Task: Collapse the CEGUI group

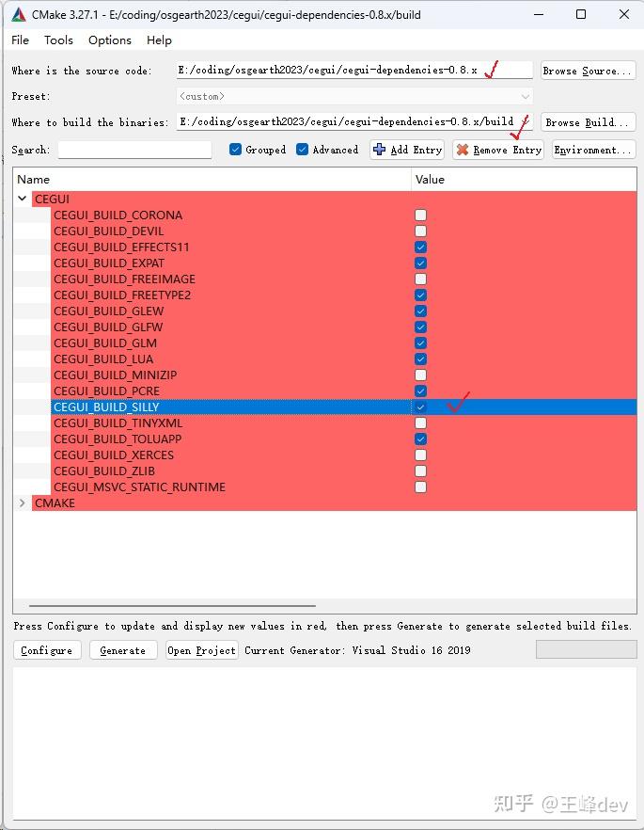Action: 23,199
